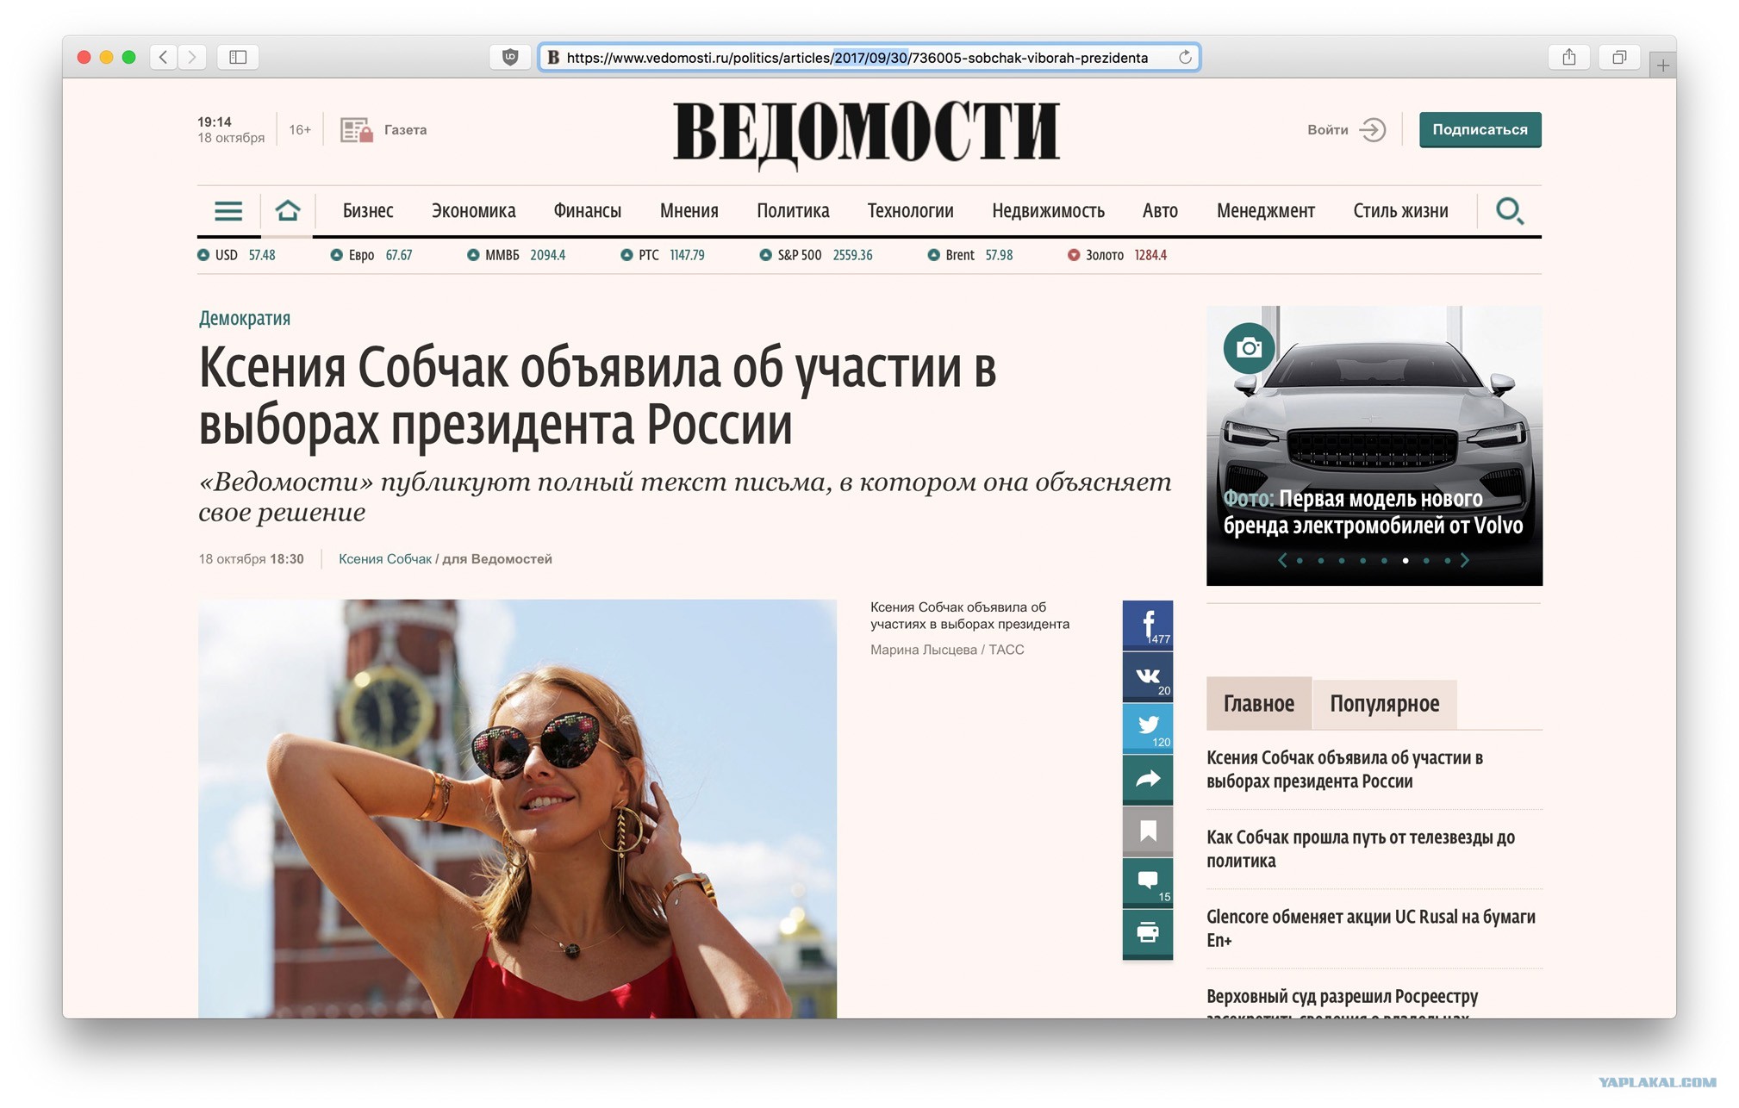This screenshot has width=1739, height=1108.
Task: Open the Финансы section
Action: click(x=587, y=211)
